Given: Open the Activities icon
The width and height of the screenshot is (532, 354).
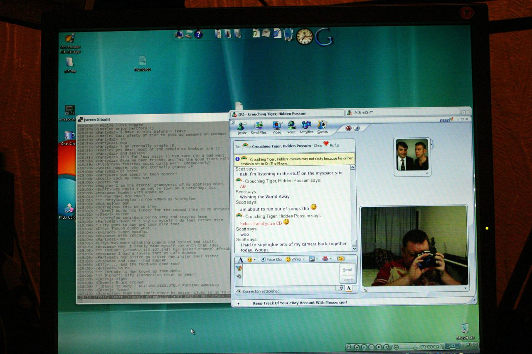Looking at the screenshot, I should click(x=306, y=126).
